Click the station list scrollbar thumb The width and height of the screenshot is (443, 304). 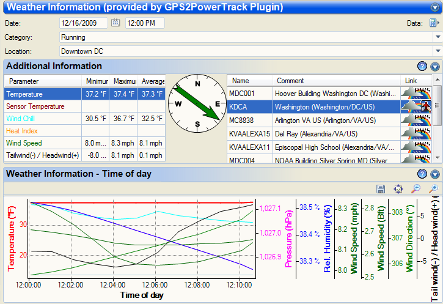[438, 105]
